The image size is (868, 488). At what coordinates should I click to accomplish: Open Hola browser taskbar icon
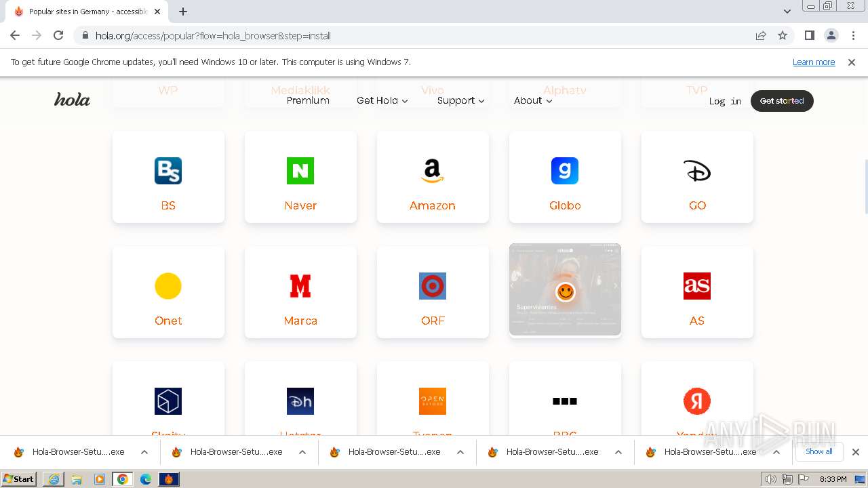coord(169,479)
